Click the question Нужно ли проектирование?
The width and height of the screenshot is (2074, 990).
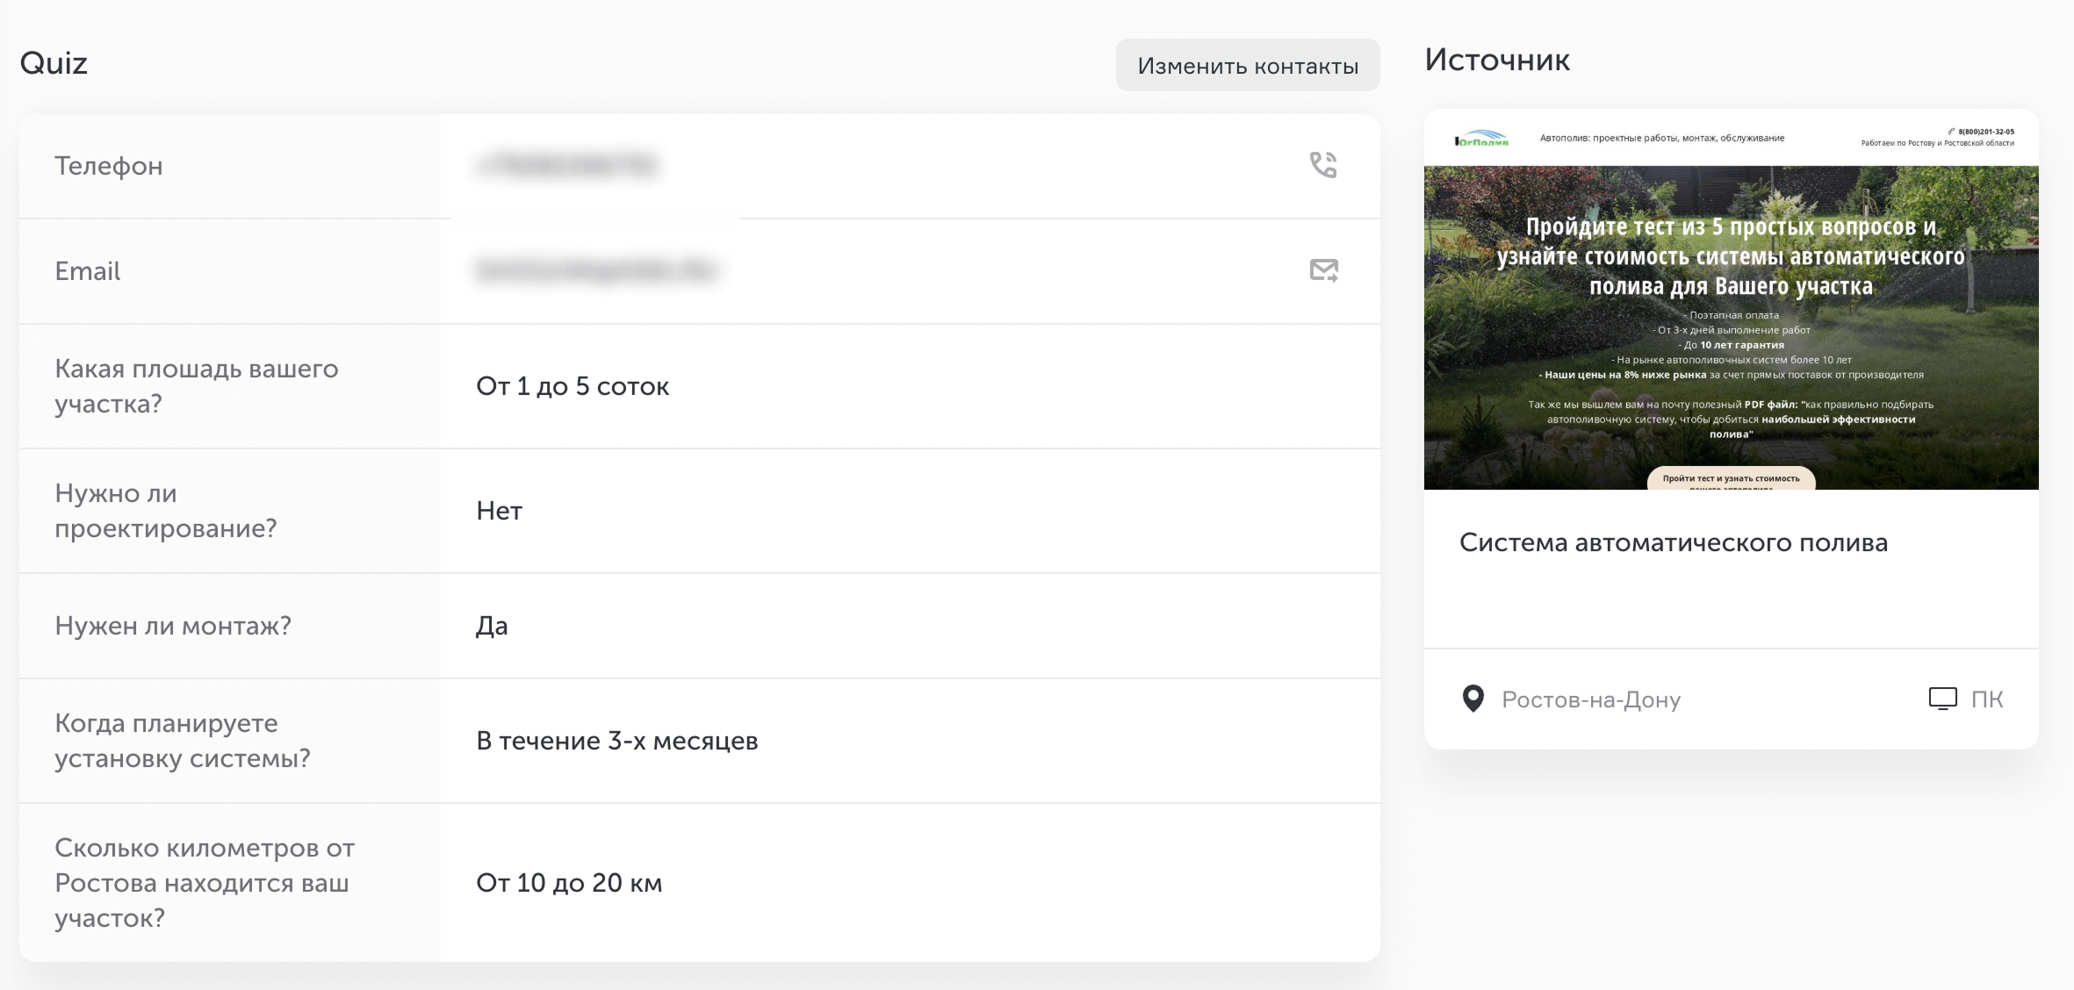(166, 511)
